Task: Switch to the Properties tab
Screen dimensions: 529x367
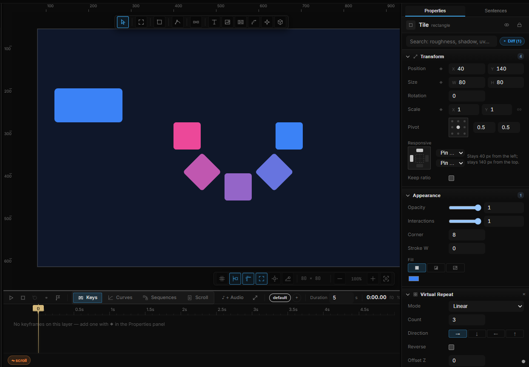Action: [435, 11]
